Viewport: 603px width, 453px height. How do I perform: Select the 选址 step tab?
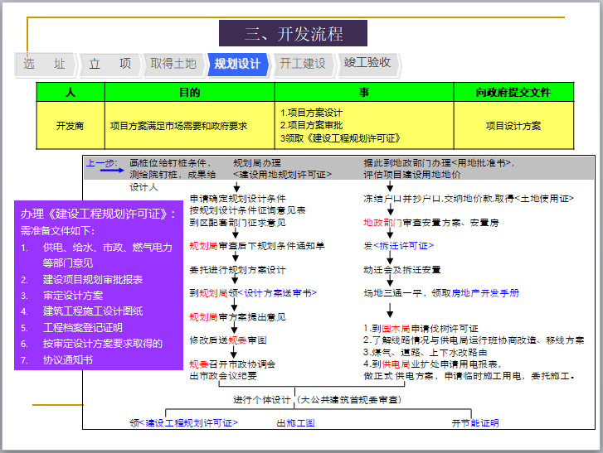point(44,65)
